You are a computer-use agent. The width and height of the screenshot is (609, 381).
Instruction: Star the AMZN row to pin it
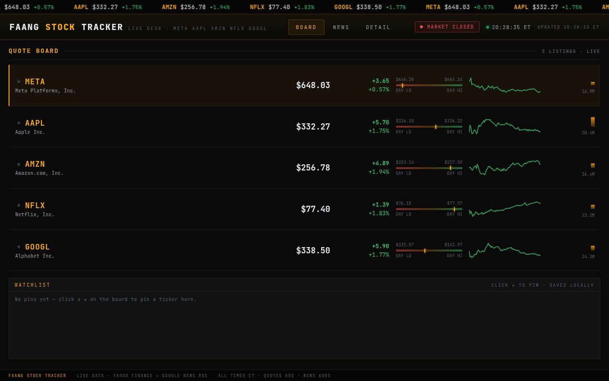coord(19,164)
